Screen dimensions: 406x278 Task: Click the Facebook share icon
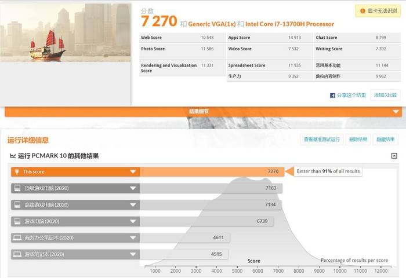[332, 96]
